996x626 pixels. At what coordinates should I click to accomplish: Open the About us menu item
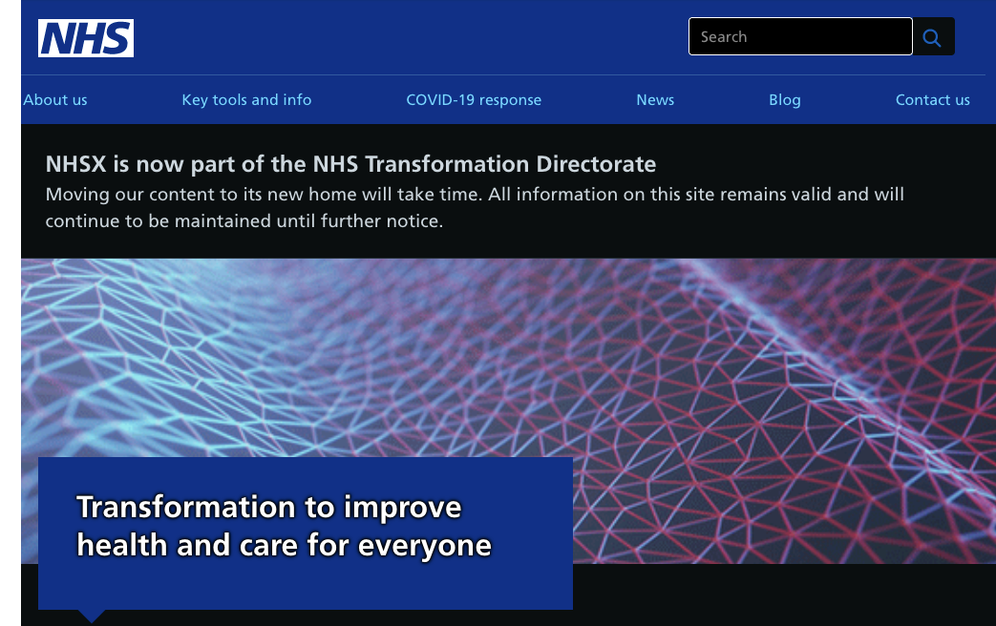pyautogui.click(x=55, y=99)
